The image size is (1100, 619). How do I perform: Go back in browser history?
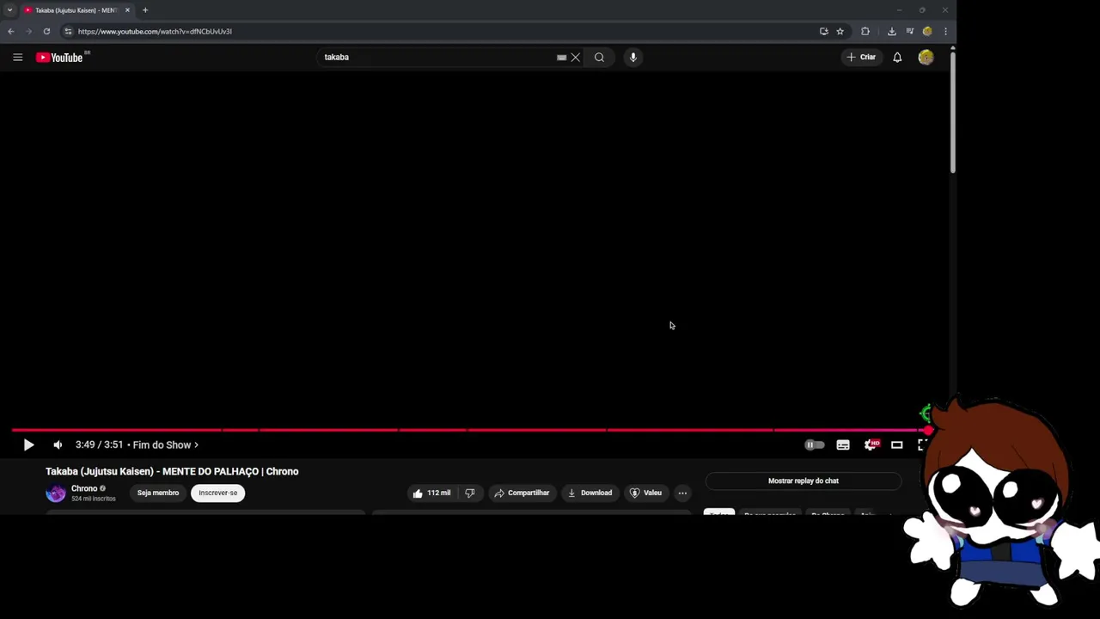(x=11, y=32)
